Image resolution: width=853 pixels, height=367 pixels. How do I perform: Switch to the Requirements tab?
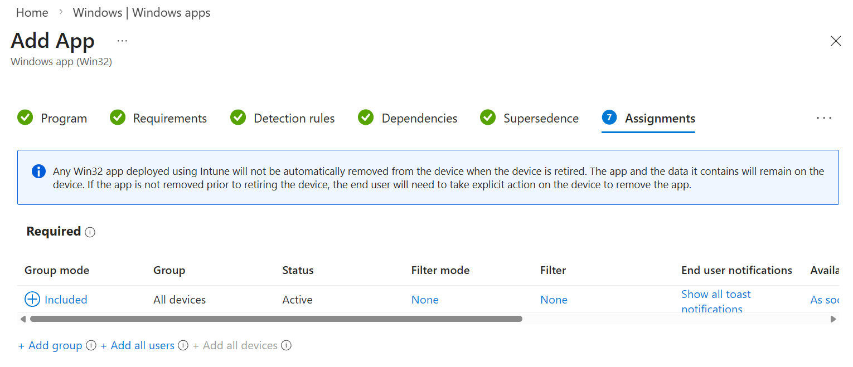[x=169, y=118]
